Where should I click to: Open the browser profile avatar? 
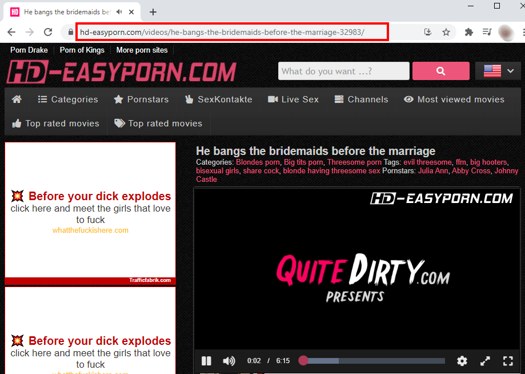(506, 33)
